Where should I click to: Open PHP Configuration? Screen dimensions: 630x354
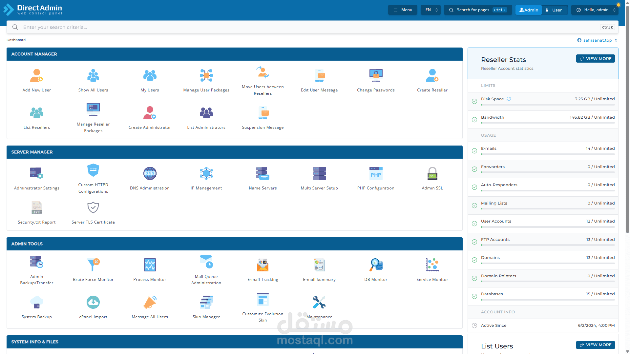pos(376,177)
